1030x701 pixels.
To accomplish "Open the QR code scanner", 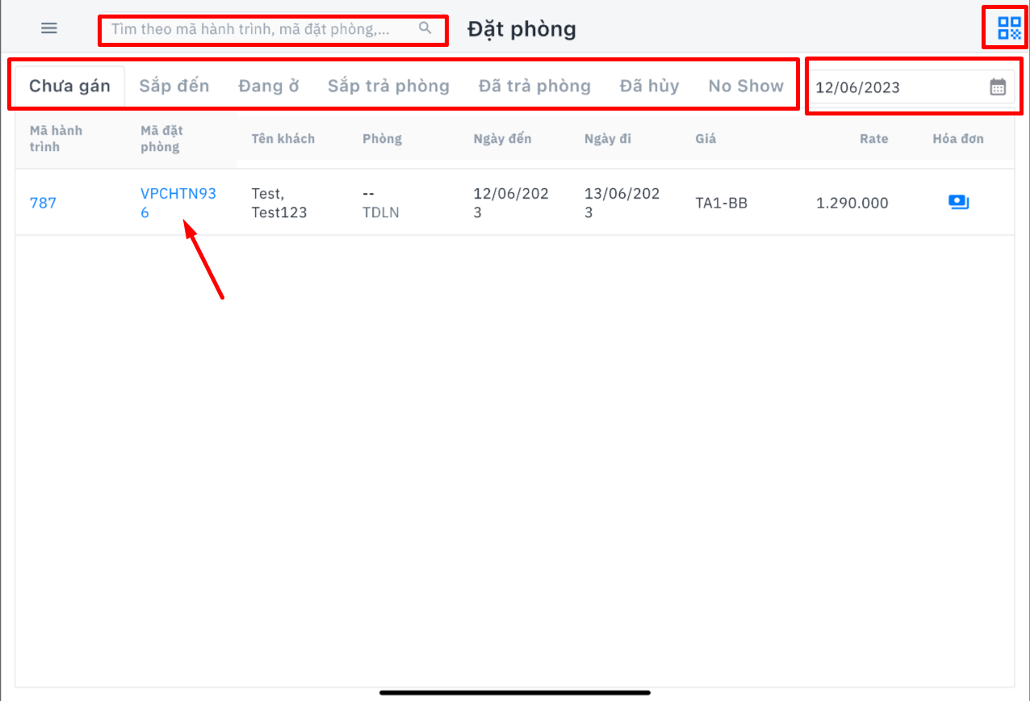I will pos(1009,28).
